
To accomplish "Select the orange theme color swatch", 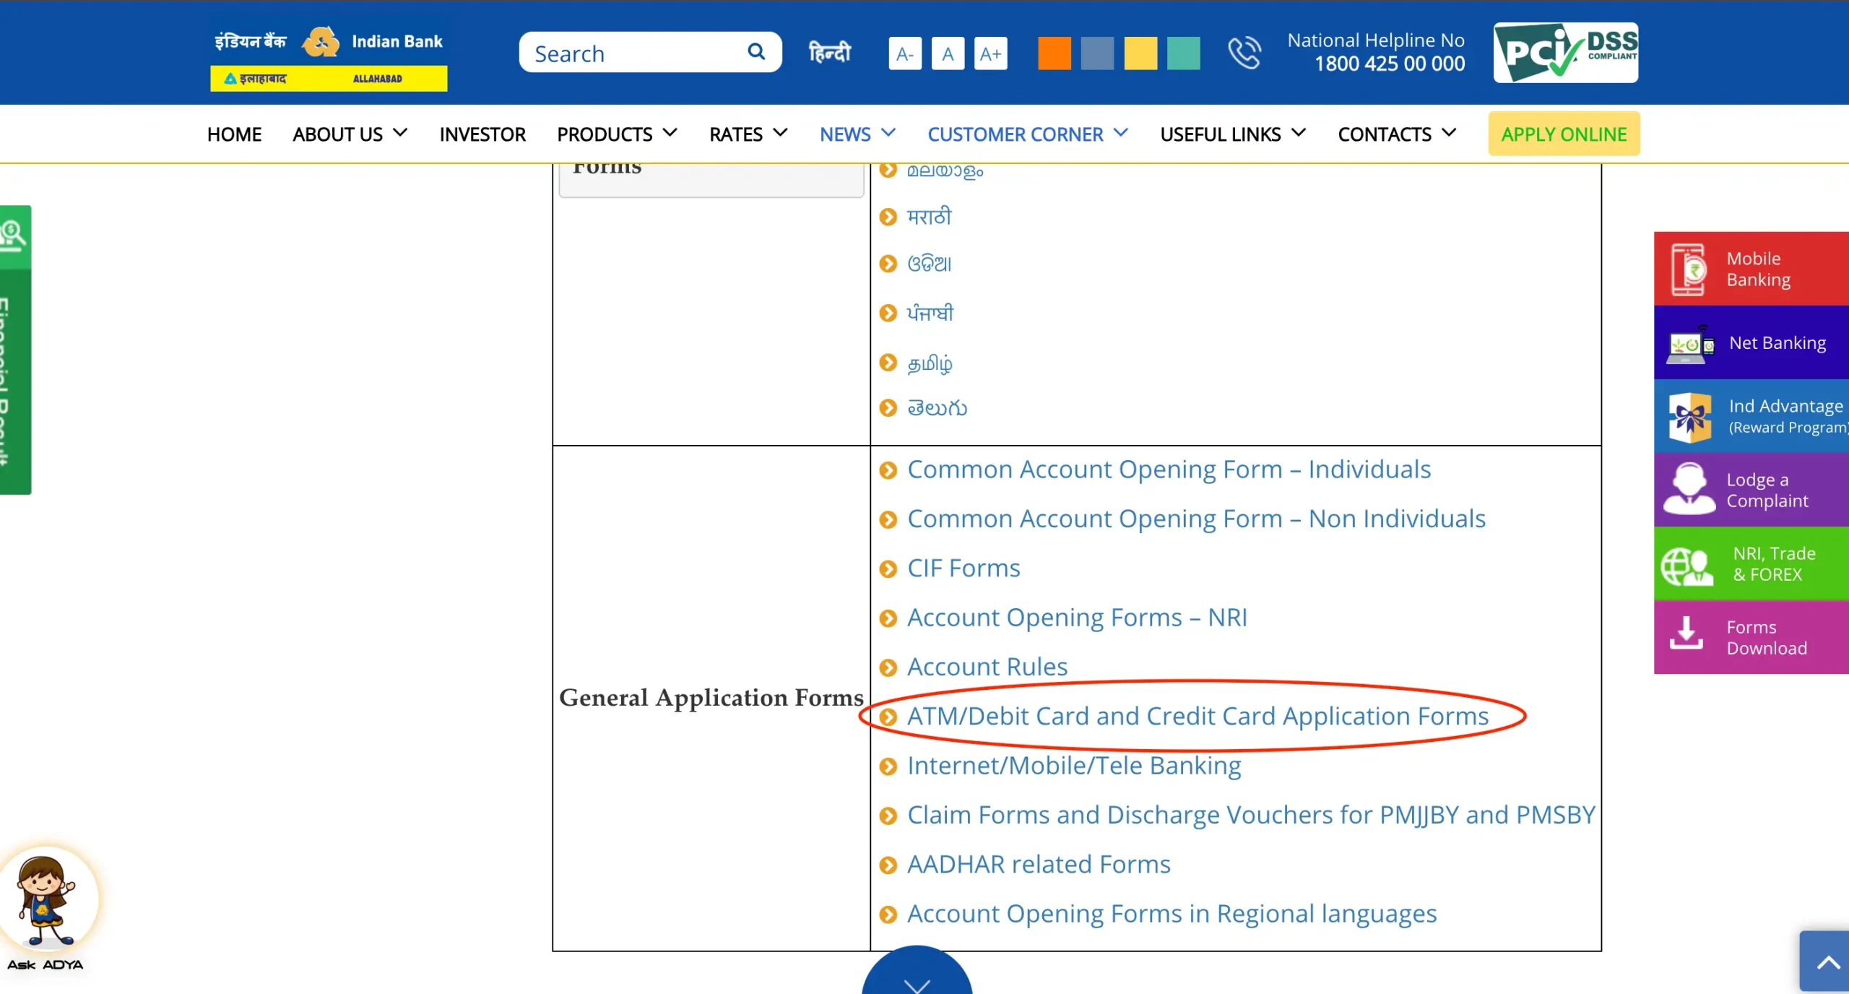I will point(1054,53).
